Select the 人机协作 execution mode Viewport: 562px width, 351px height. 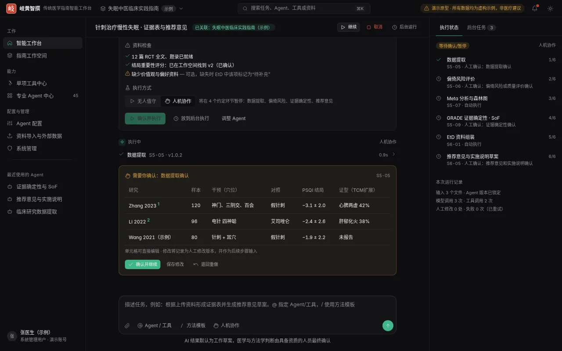point(178,101)
